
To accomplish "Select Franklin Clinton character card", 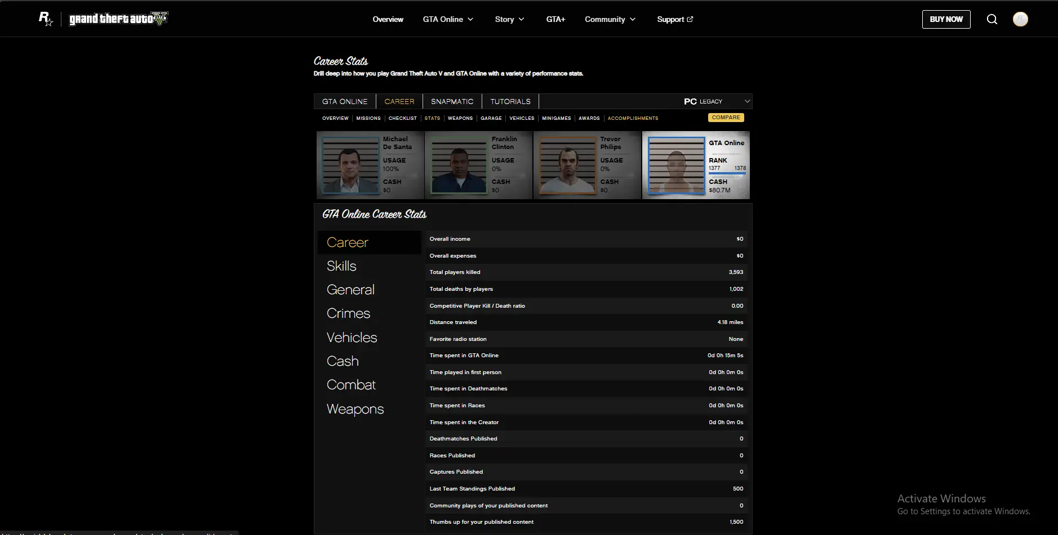I will [x=478, y=165].
